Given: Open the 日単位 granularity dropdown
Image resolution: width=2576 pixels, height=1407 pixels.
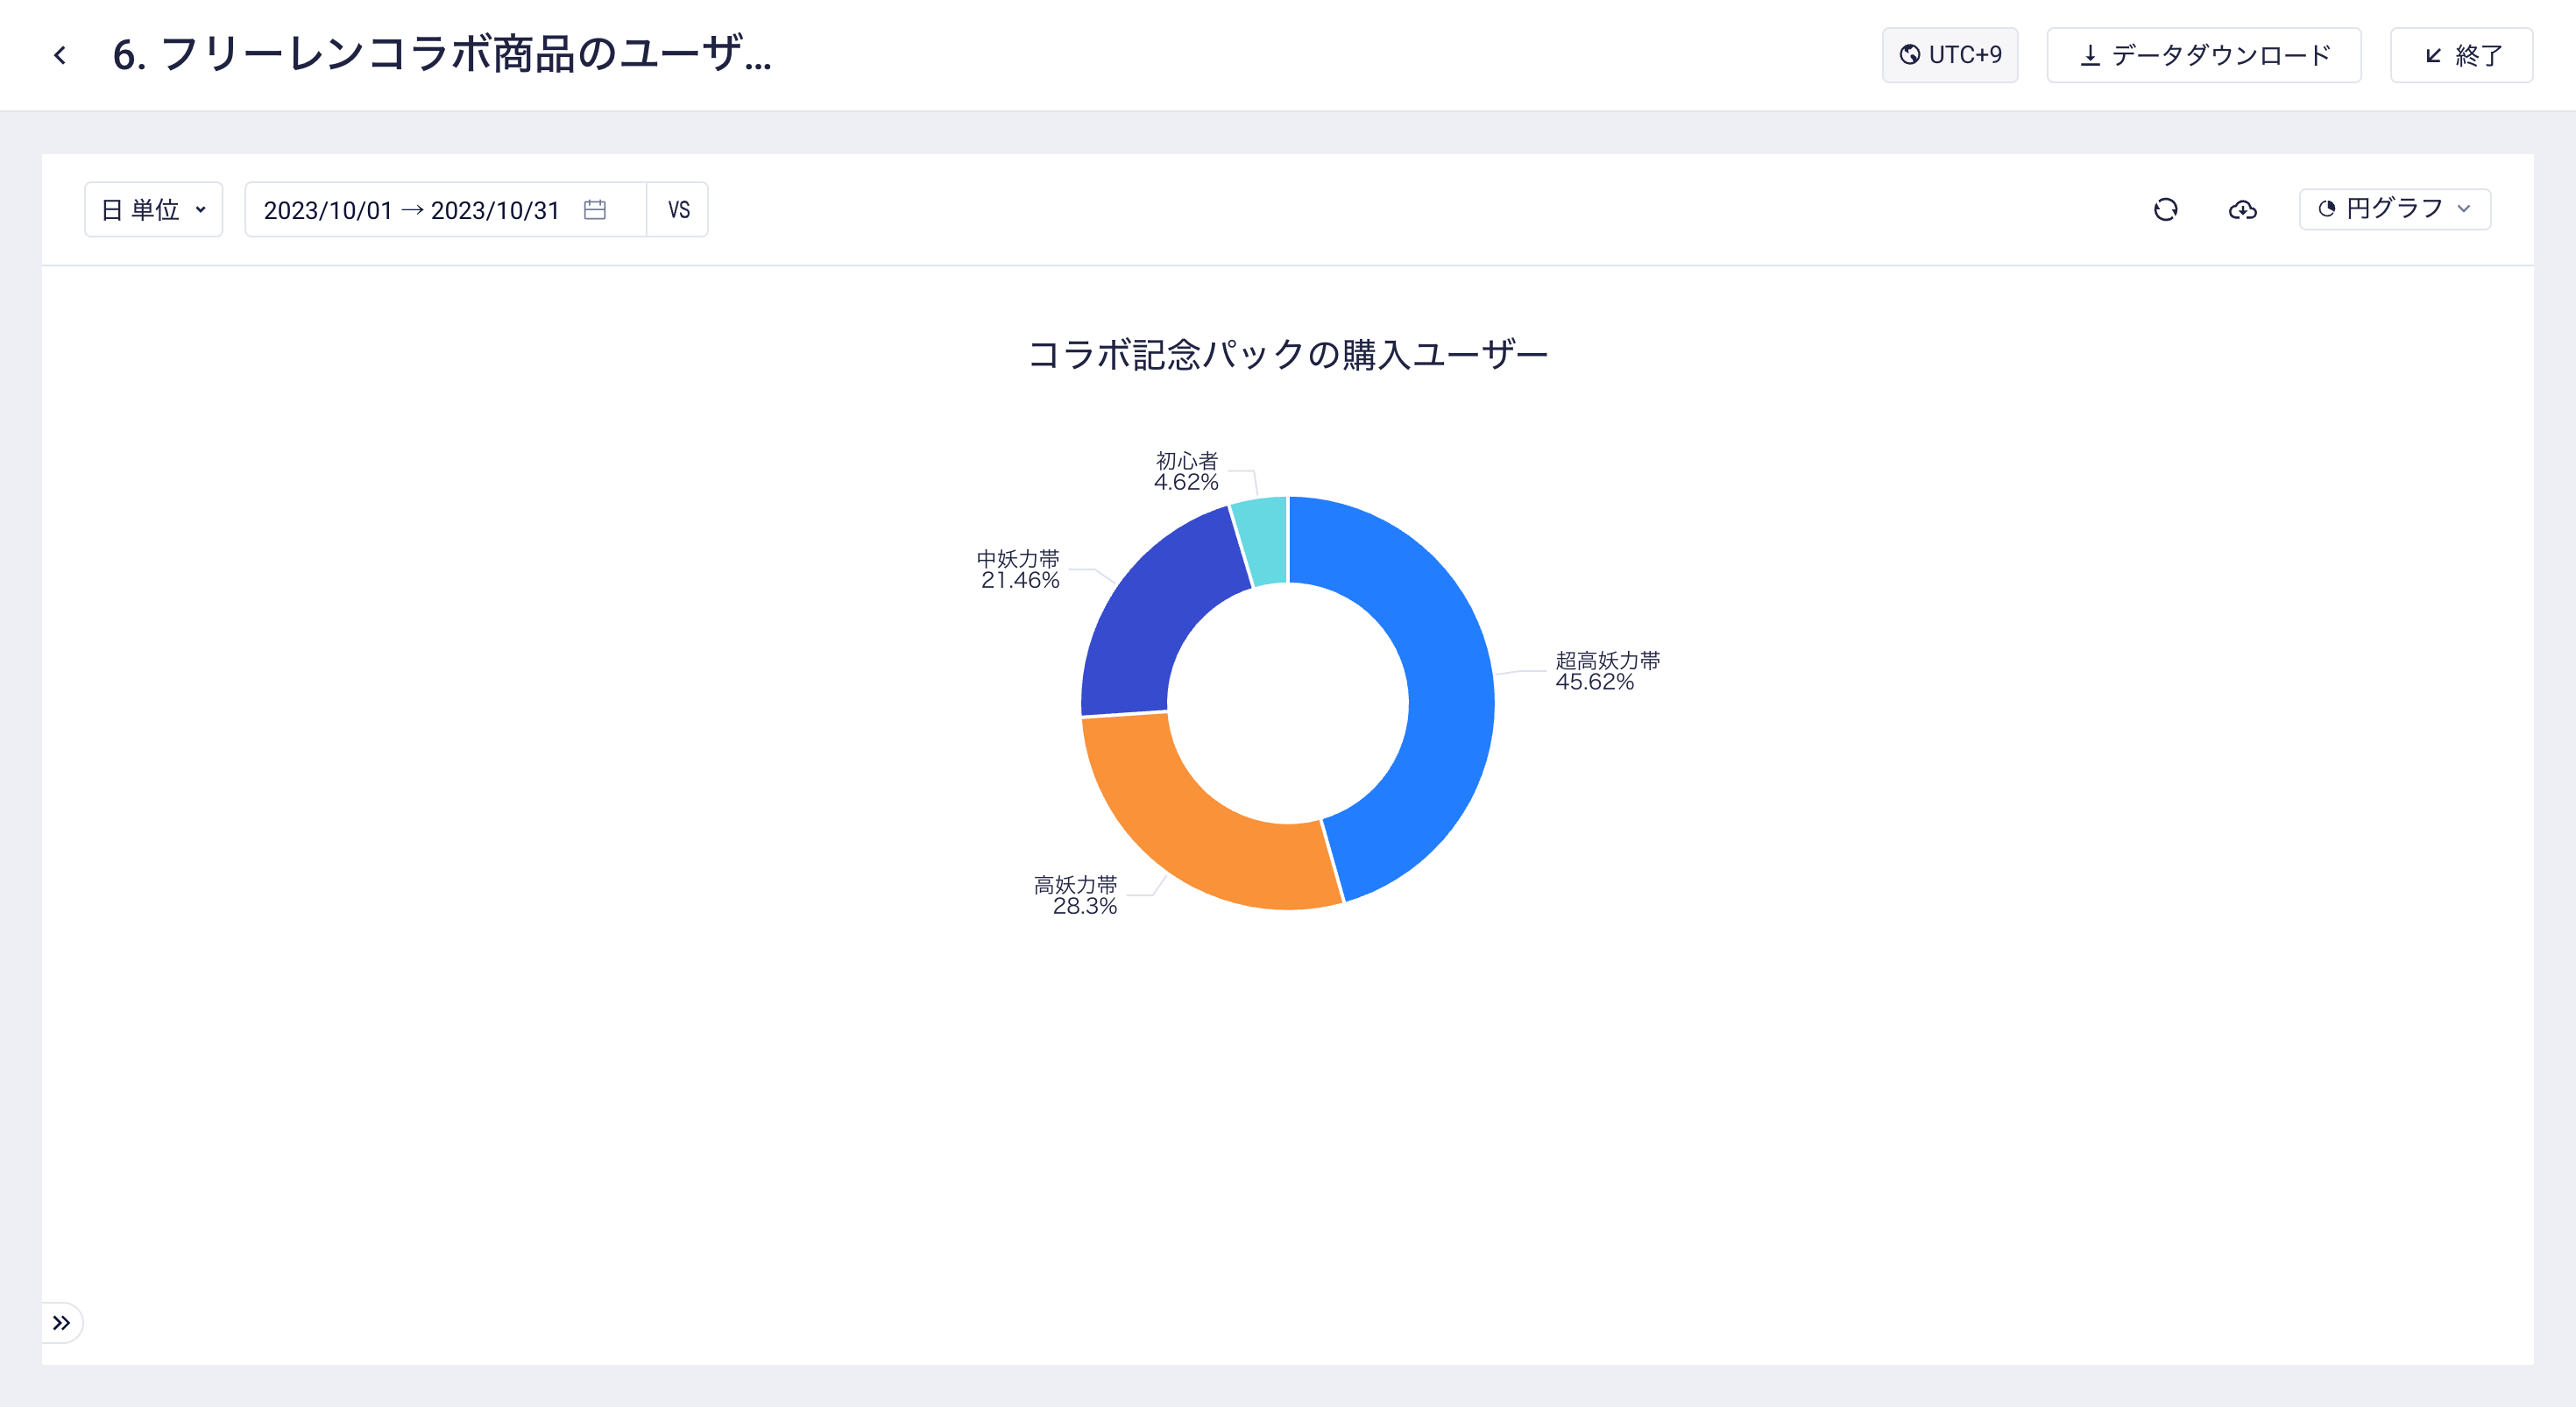Looking at the screenshot, I should (x=153, y=209).
